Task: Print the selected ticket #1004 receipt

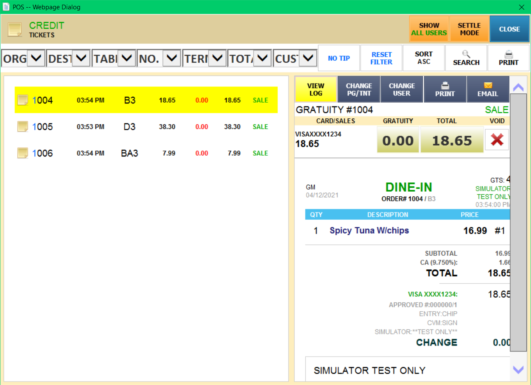Action: (x=445, y=89)
